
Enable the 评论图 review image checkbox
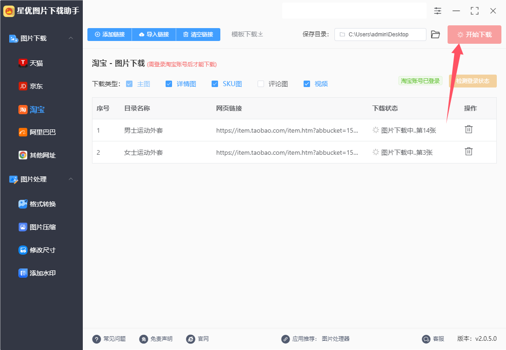[261, 84]
